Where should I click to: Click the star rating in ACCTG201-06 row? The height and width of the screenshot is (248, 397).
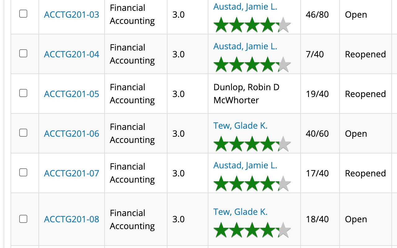coord(252,144)
